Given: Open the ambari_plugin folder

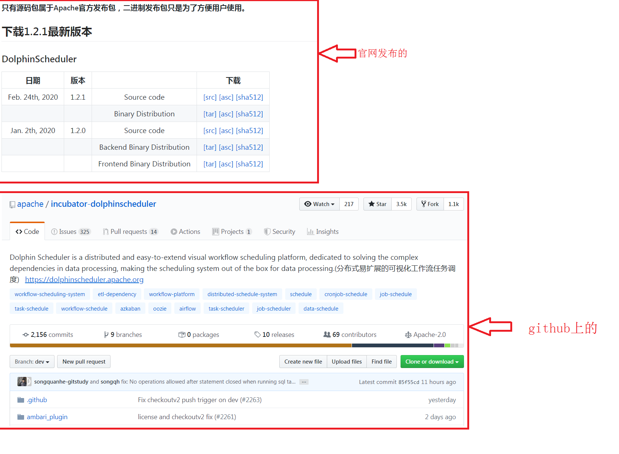Looking at the screenshot, I should click(x=47, y=417).
